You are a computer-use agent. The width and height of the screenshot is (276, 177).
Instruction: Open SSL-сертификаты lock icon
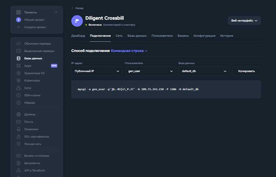[x=18, y=137]
